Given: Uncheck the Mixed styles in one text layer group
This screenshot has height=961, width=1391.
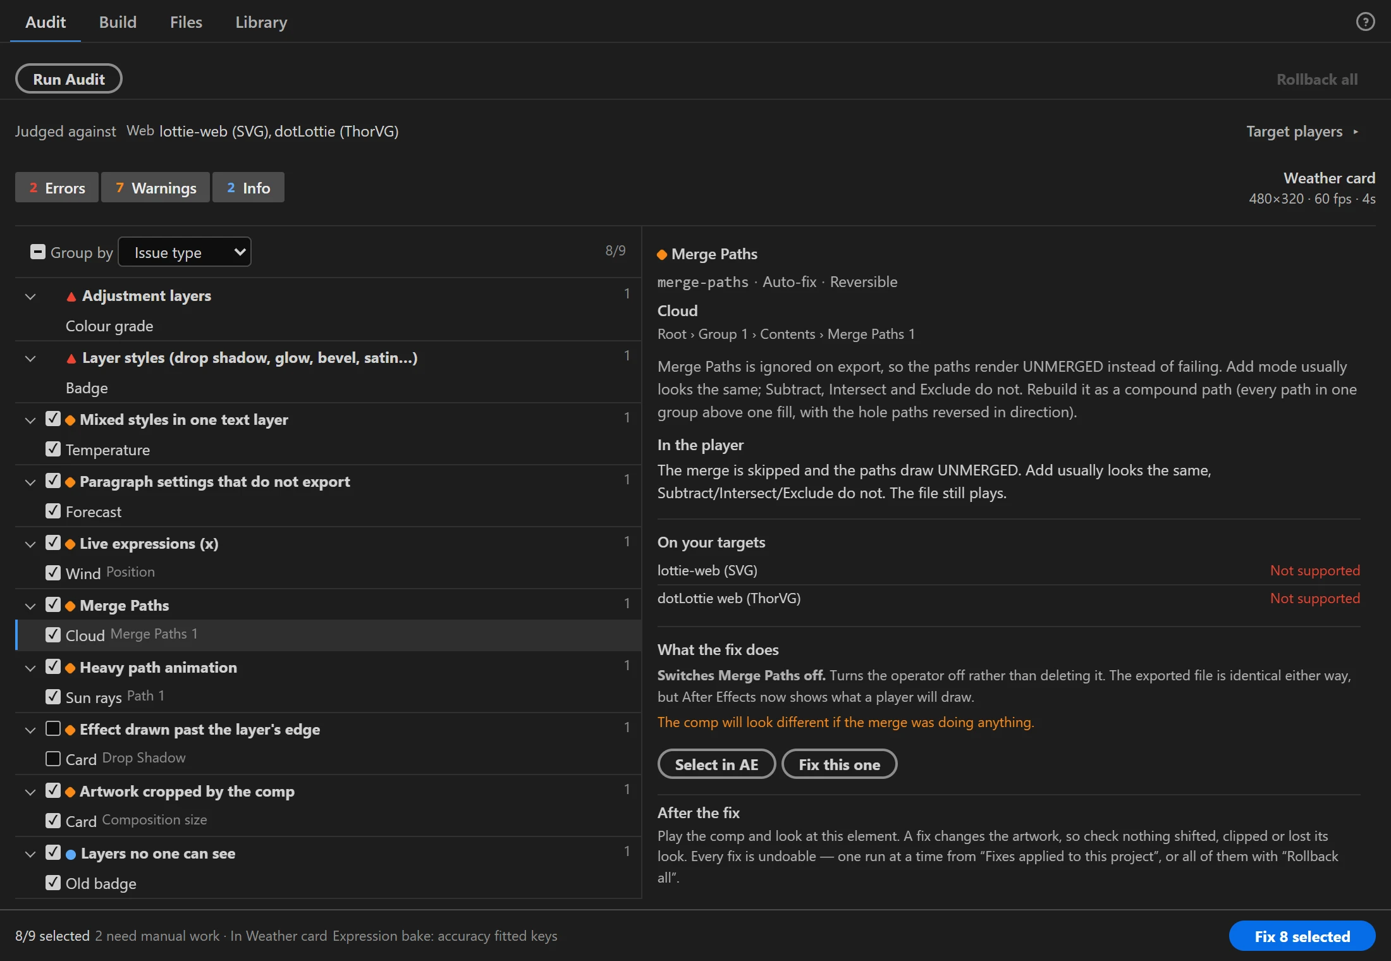Looking at the screenshot, I should click(x=53, y=419).
